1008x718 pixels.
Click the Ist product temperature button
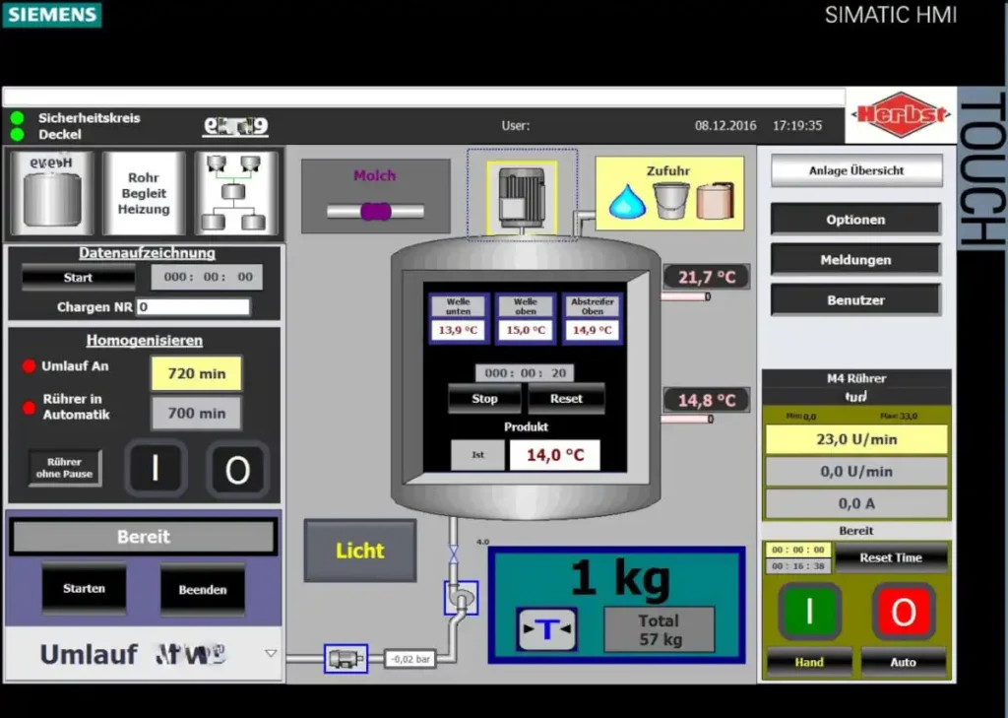click(477, 455)
